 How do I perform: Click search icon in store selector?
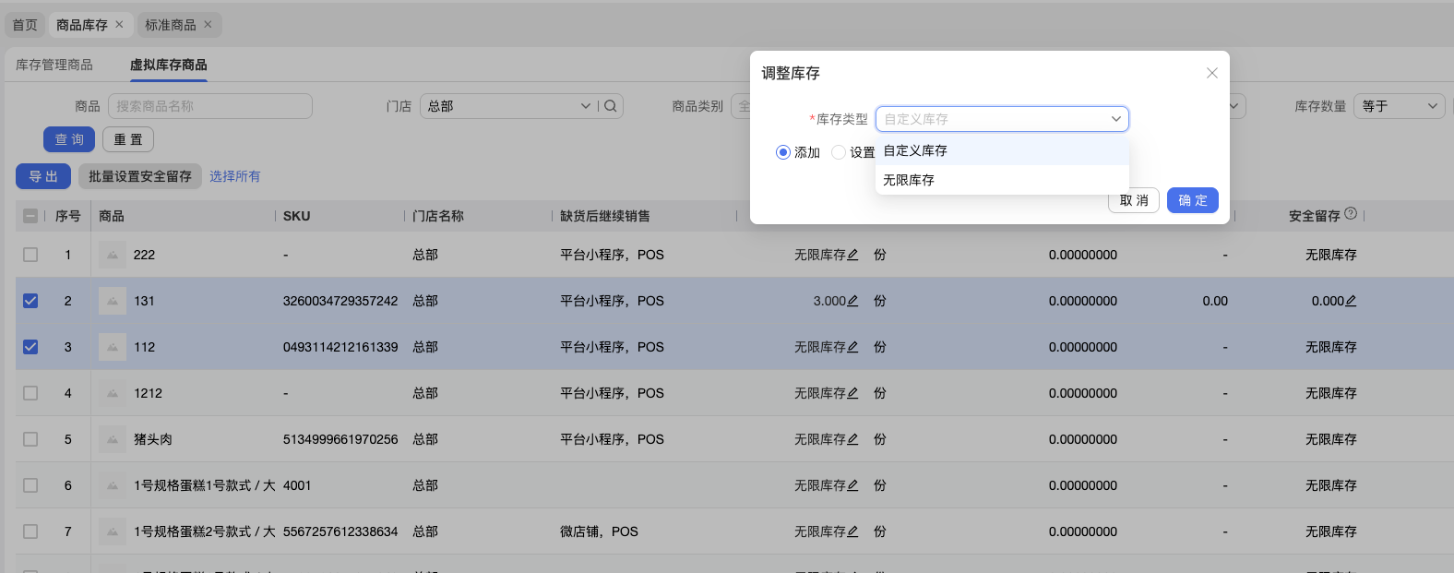[x=610, y=106]
